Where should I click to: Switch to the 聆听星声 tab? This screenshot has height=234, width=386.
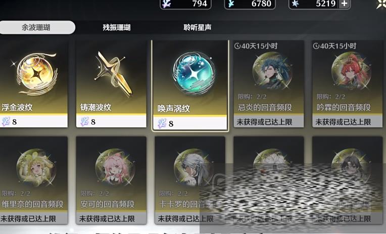pos(198,27)
